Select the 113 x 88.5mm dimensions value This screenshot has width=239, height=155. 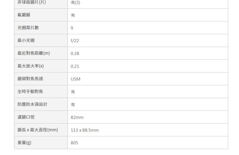[x=84, y=130]
